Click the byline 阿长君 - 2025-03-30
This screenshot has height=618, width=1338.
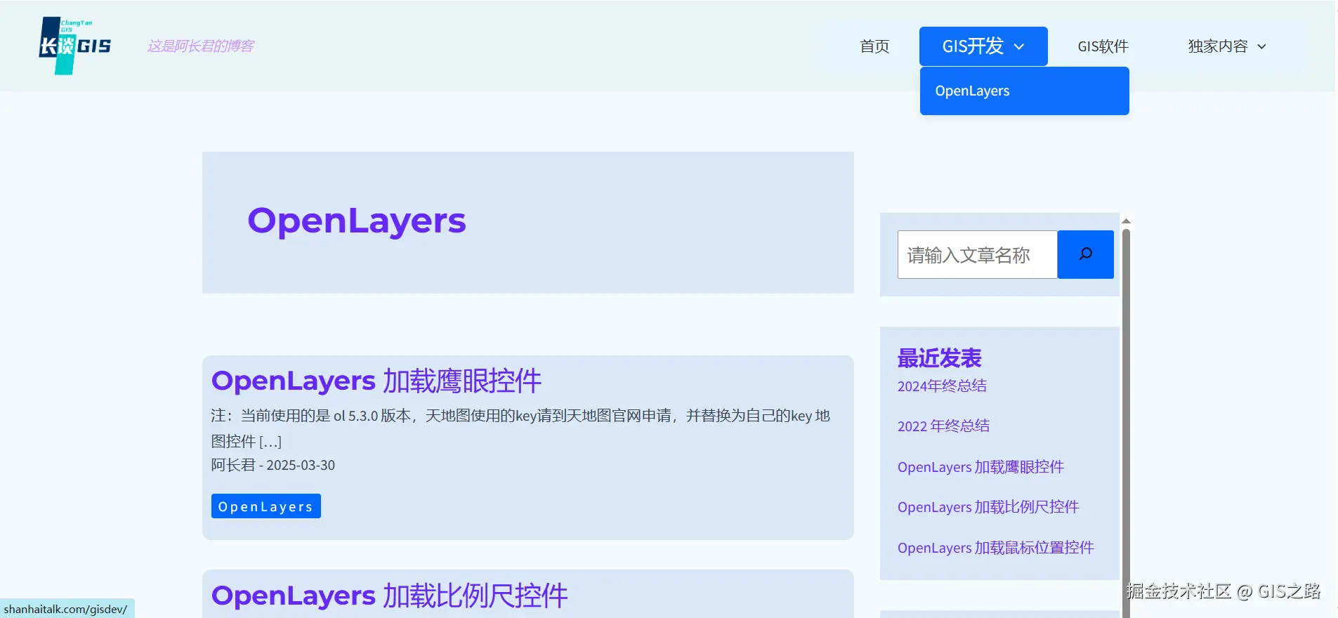tap(273, 465)
